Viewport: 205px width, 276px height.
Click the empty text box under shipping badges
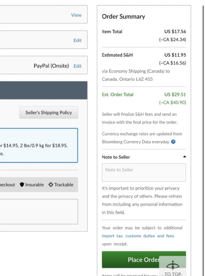(x=38, y=211)
